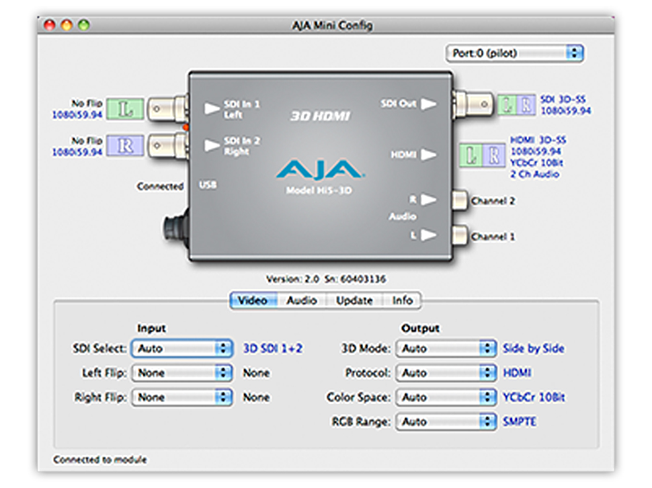Click the HDMI output arrow icon
Screen dimensions: 652x488
[x=429, y=155]
